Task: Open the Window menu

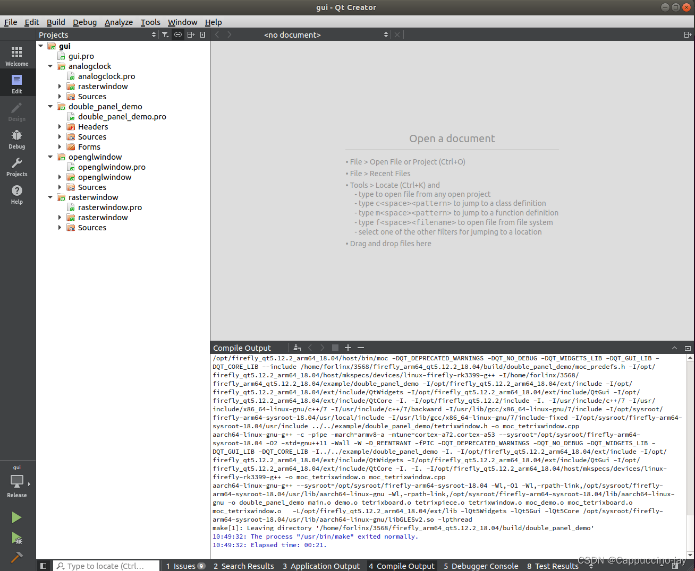Action: 182,22
